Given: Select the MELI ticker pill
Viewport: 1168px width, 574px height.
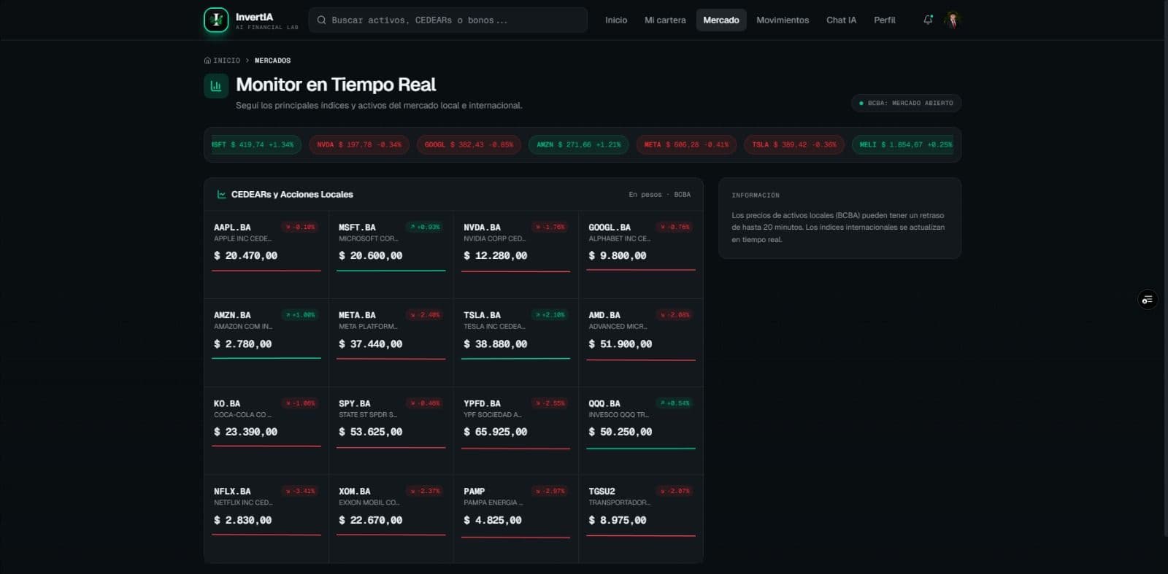Looking at the screenshot, I should pyautogui.click(x=903, y=144).
